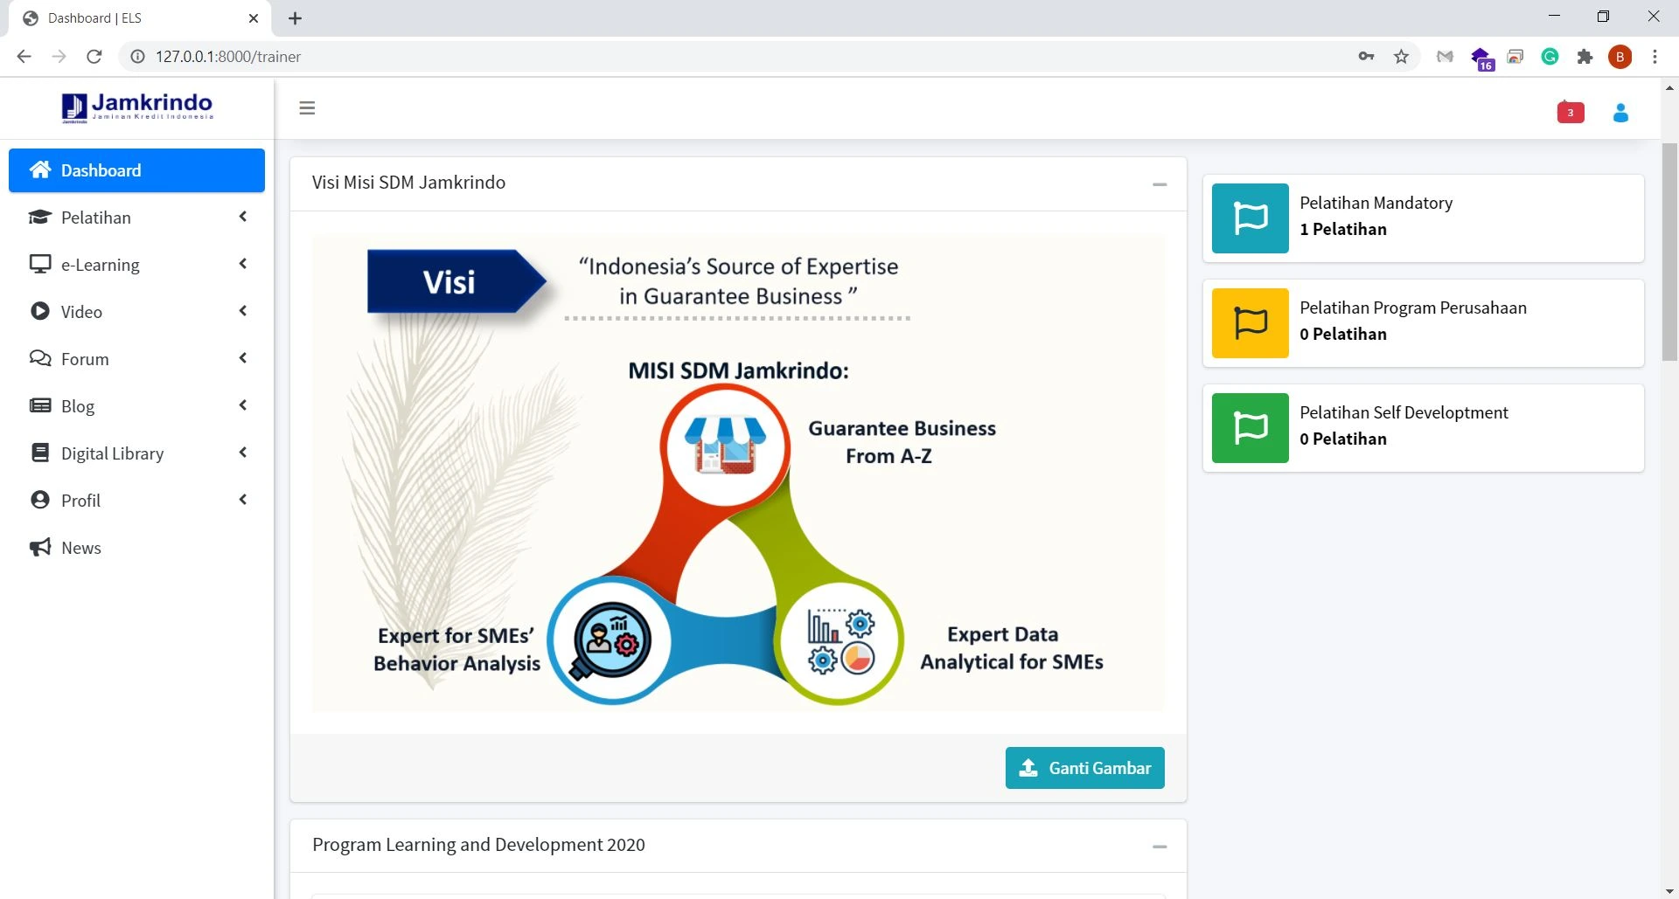The height and width of the screenshot is (899, 1679).
Task: Select Dashboard in the sidebar
Action: (x=136, y=170)
